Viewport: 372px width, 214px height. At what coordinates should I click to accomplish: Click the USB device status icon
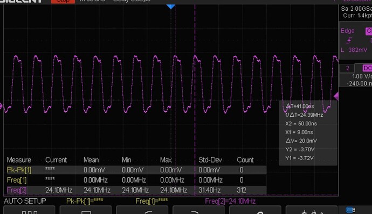coord(350,210)
